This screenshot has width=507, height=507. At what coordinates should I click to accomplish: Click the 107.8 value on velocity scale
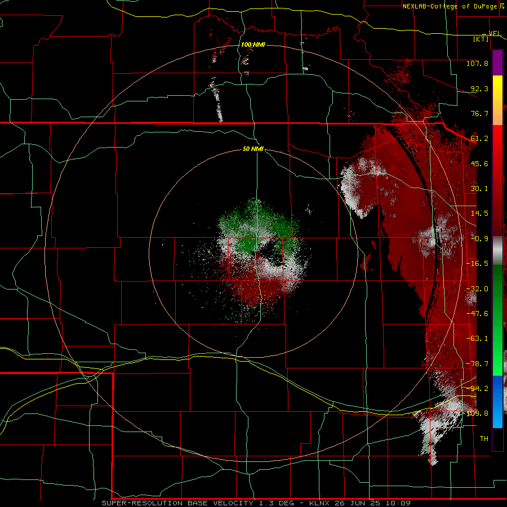pyautogui.click(x=477, y=63)
